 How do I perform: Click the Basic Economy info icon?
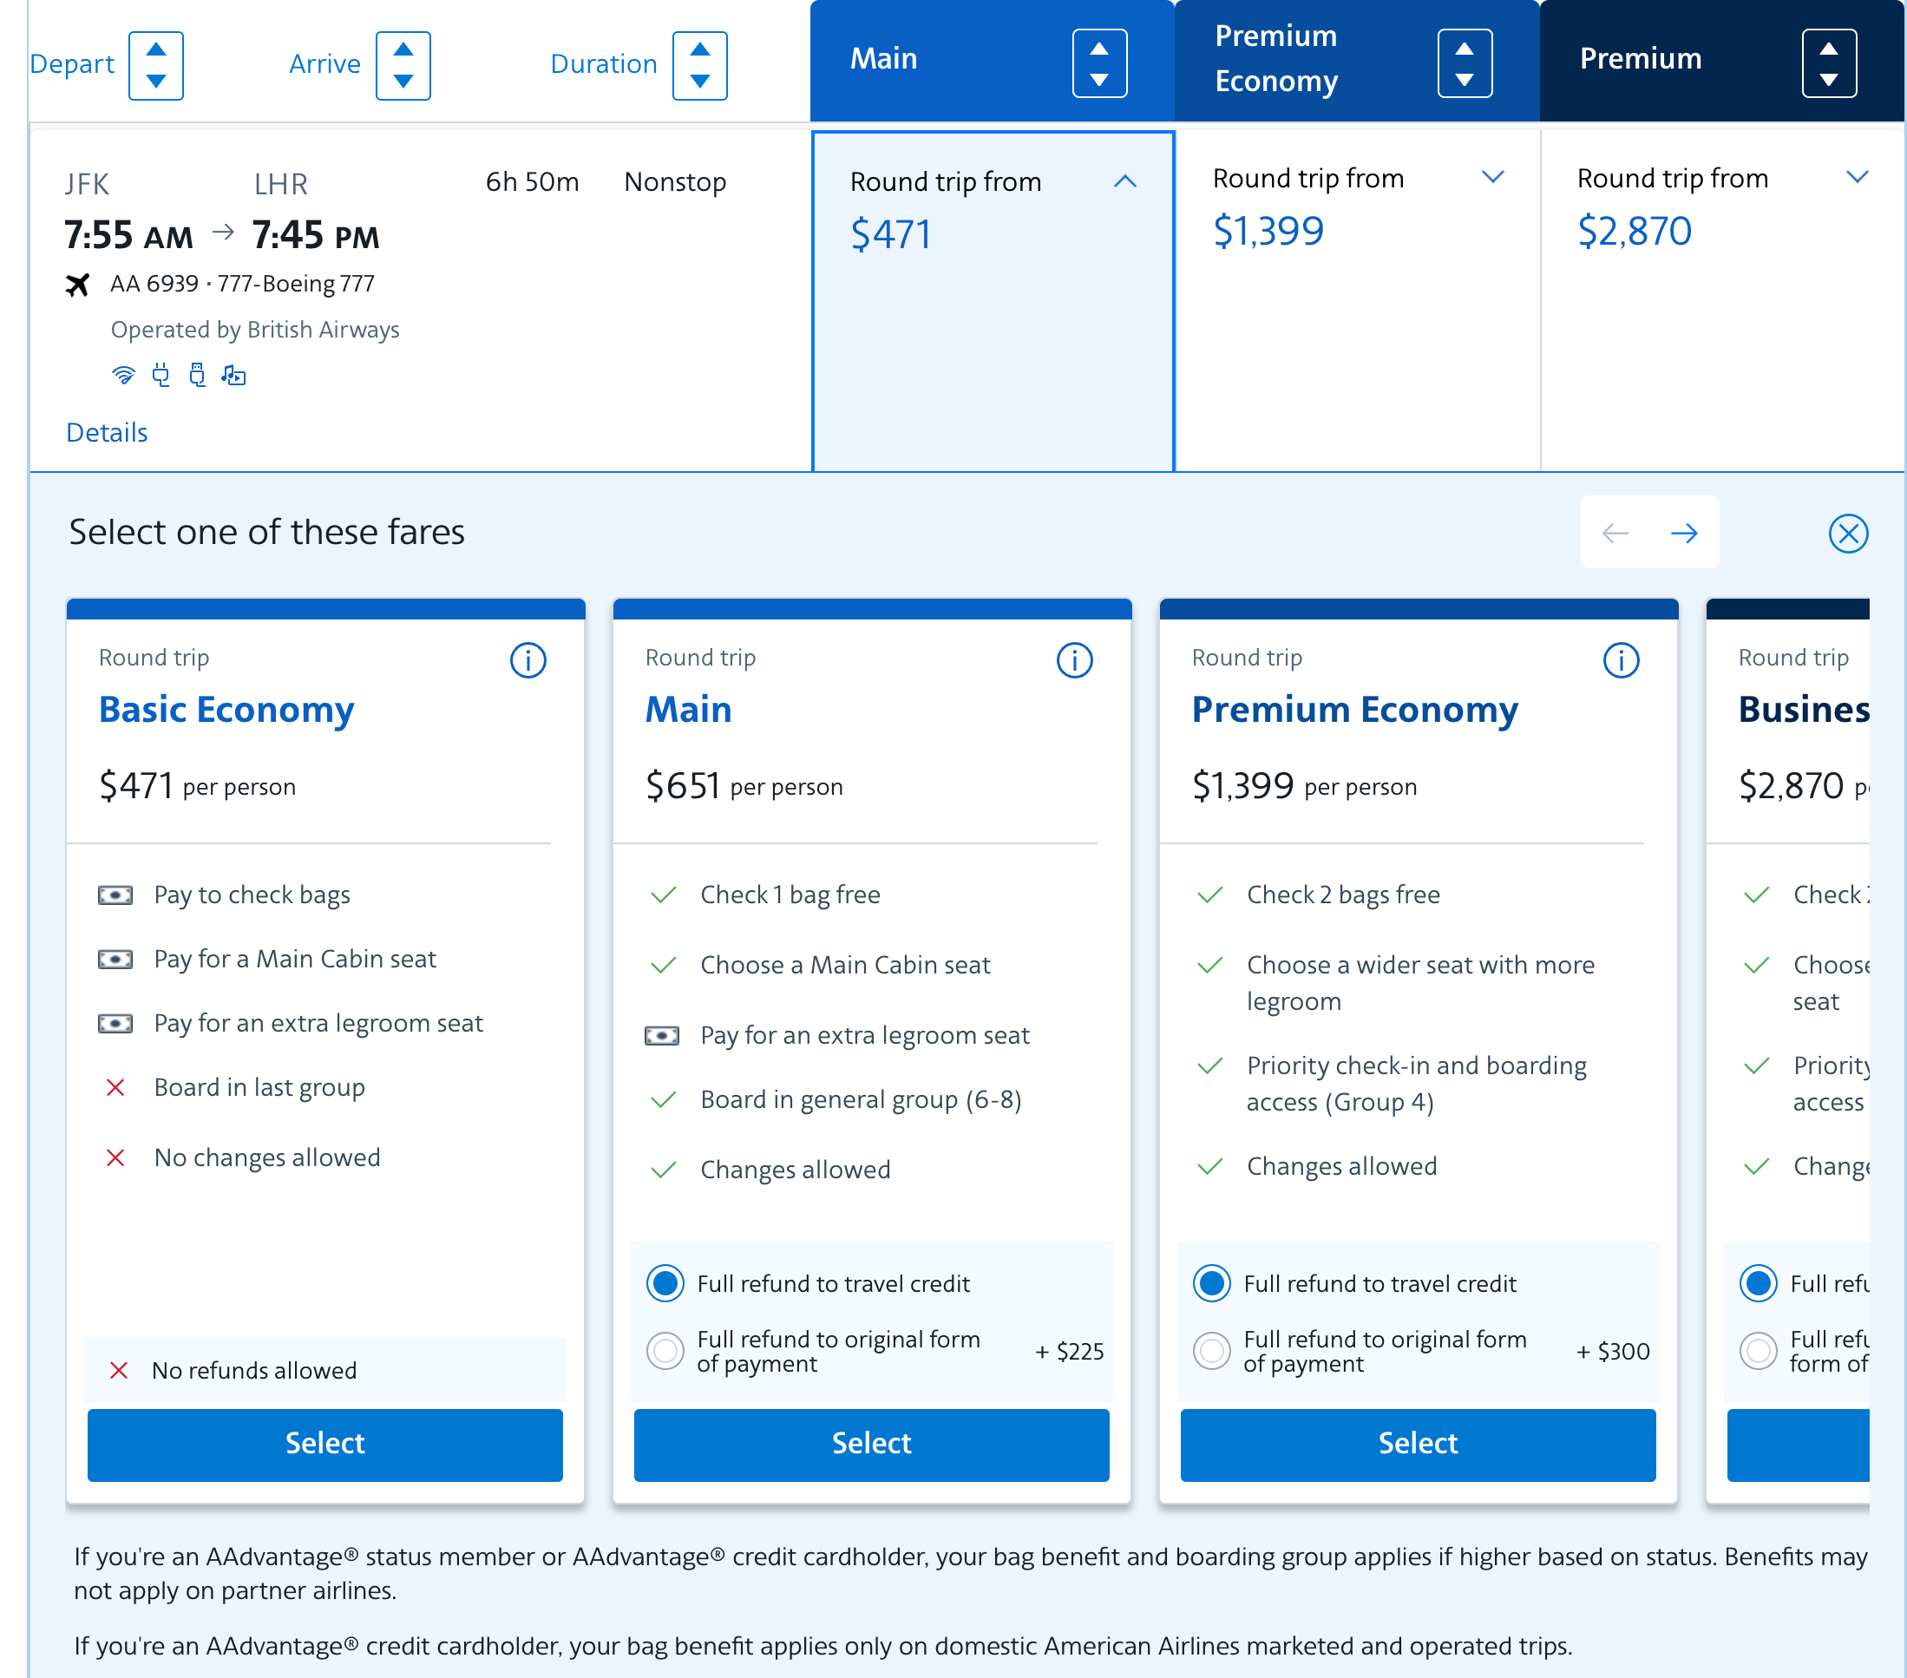528,661
